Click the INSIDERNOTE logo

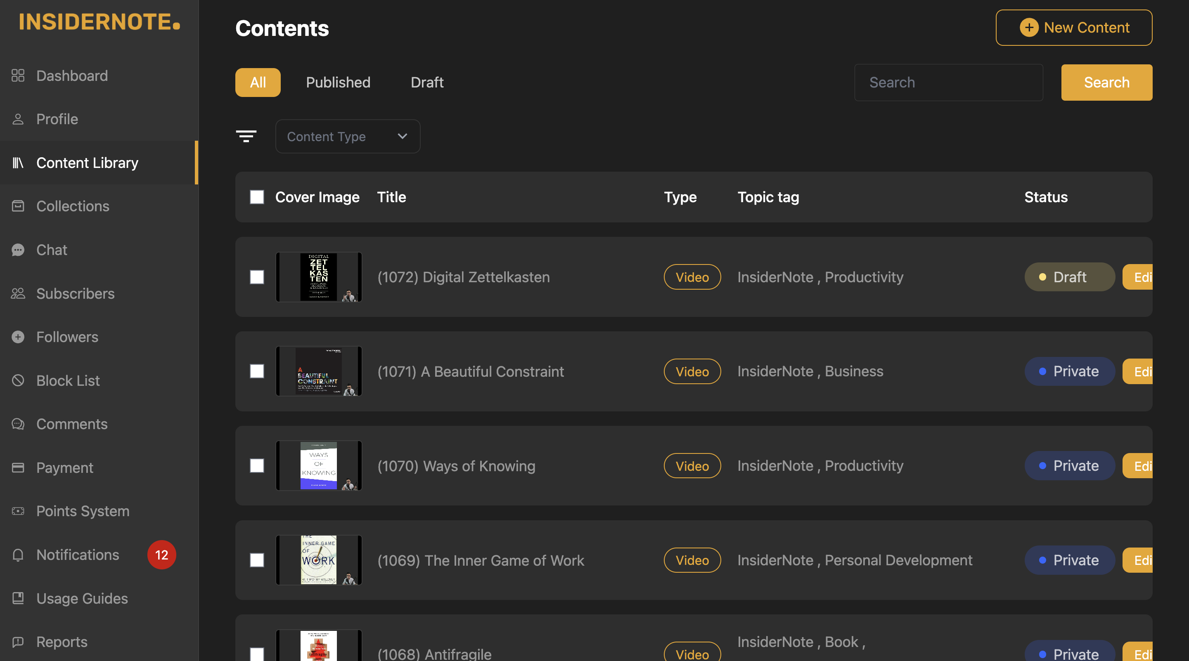click(x=99, y=22)
